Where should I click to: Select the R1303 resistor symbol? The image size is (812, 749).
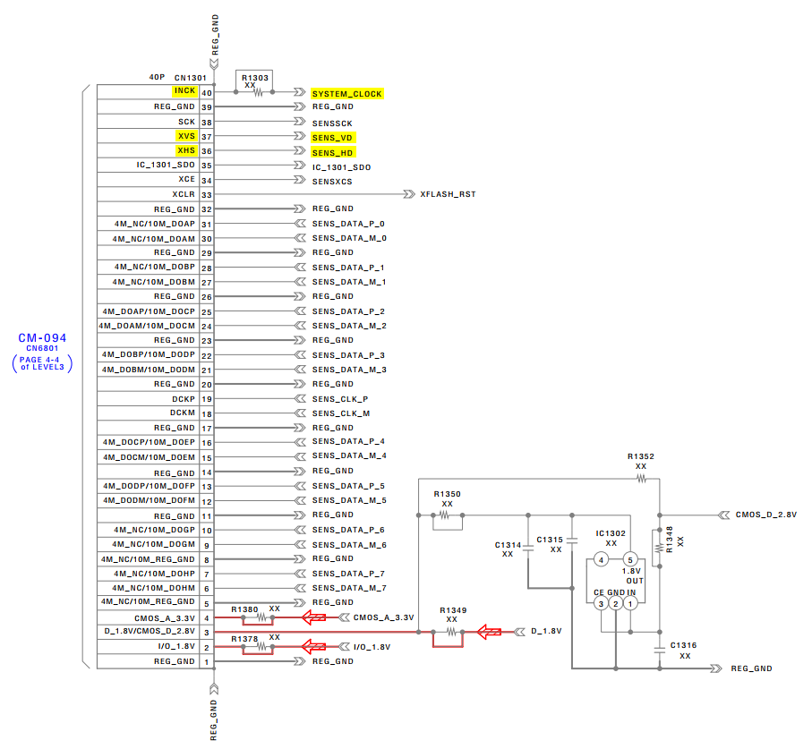pos(258,93)
